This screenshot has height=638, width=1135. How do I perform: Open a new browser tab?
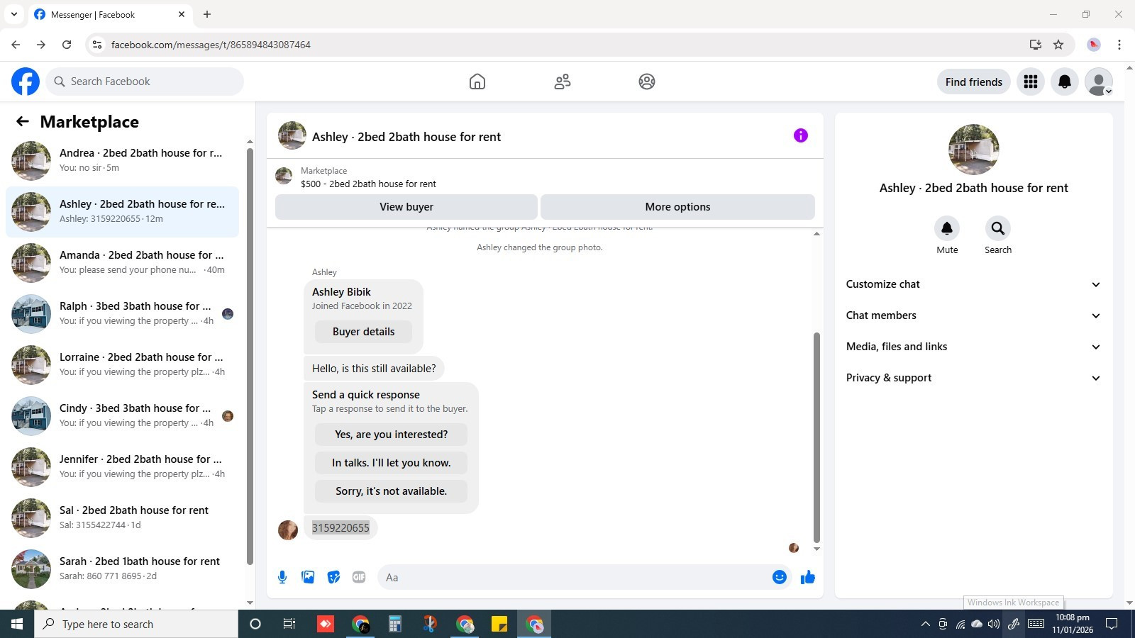(207, 14)
